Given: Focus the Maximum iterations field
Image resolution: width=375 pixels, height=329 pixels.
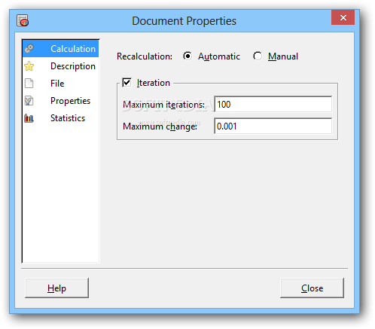Looking at the screenshot, I should coord(273,104).
